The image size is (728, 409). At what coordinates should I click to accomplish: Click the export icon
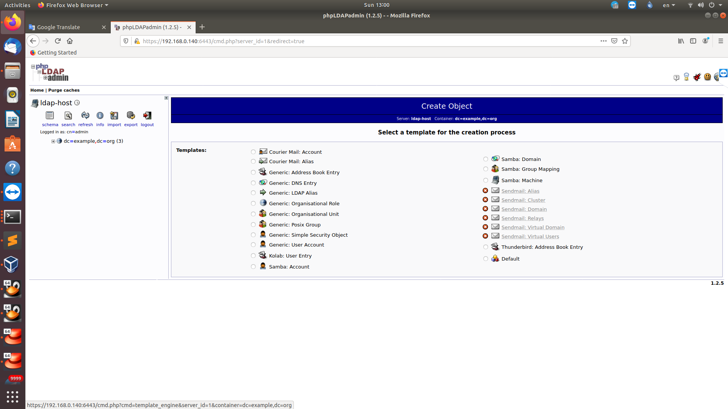pyautogui.click(x=131, y=116)
